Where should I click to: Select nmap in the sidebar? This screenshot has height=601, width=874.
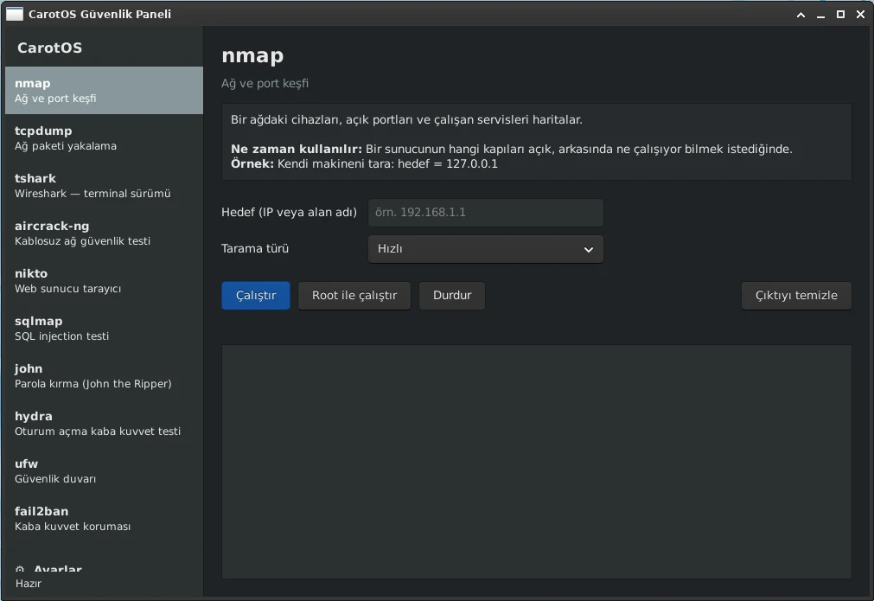pos(104,90)
